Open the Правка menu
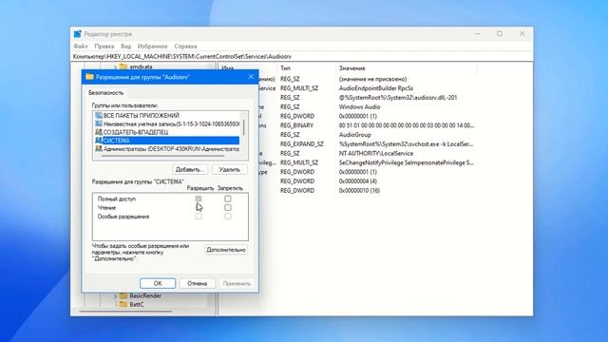The height and width of the screenshot is (342, 608). pos(104,47)
